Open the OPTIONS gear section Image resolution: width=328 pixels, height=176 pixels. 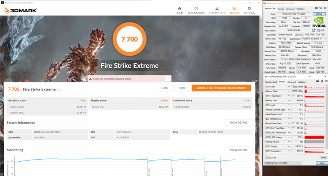(249, 11)
